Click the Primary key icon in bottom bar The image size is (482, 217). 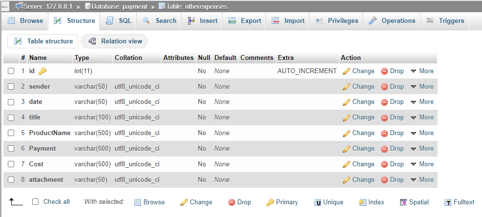(270, 202)
